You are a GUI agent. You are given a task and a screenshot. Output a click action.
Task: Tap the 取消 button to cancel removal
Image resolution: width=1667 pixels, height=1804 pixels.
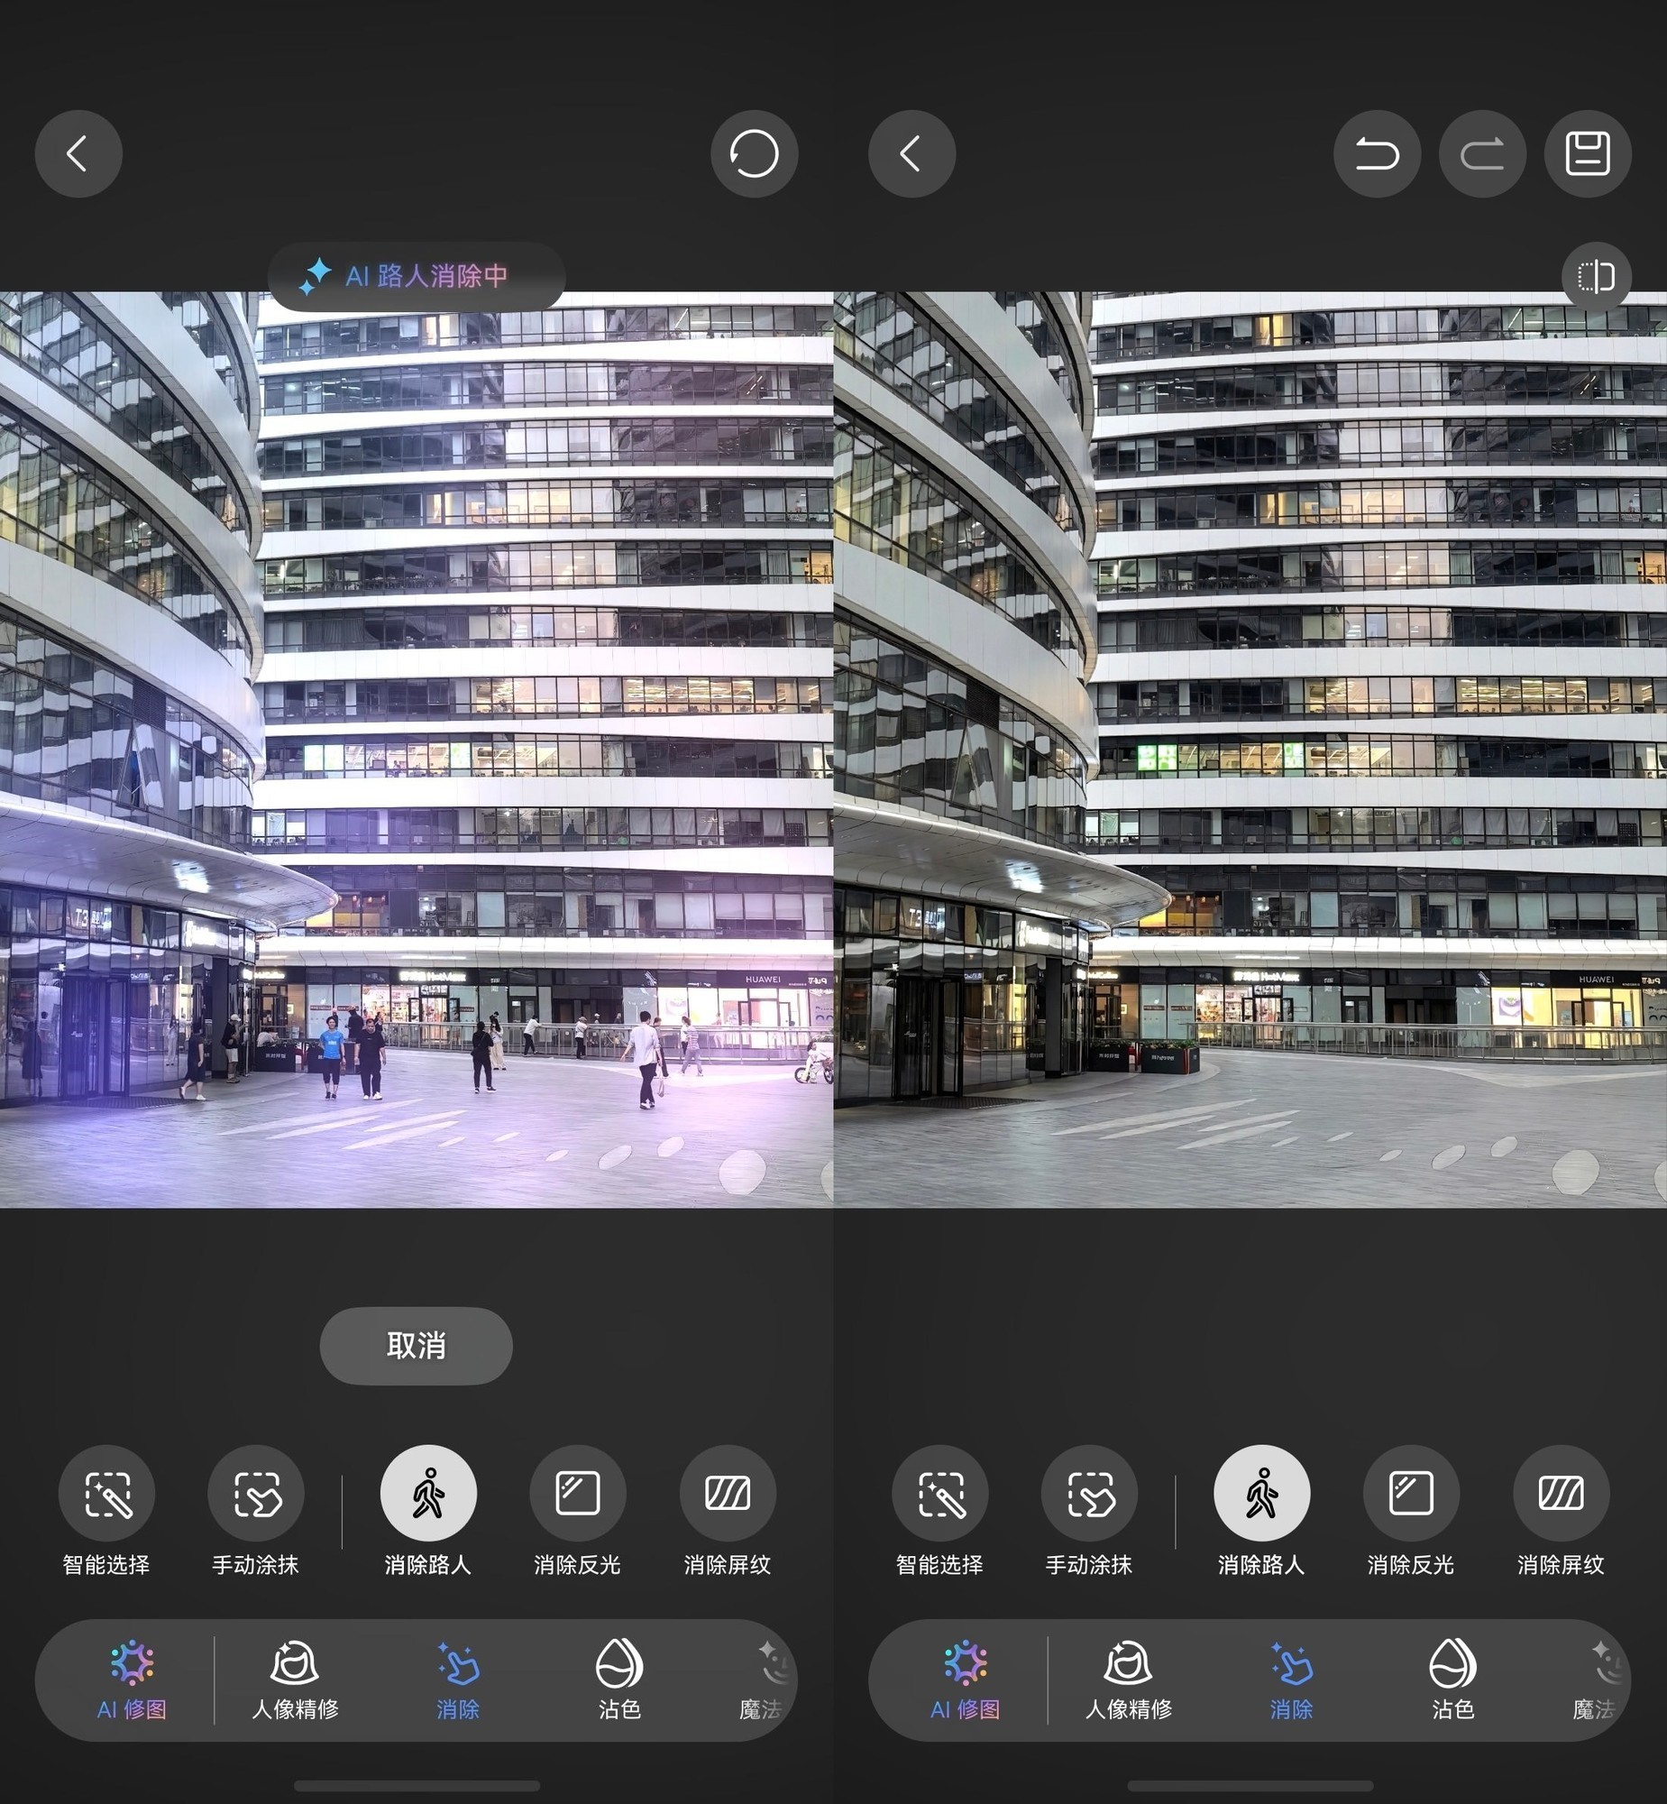(416, 1346)
